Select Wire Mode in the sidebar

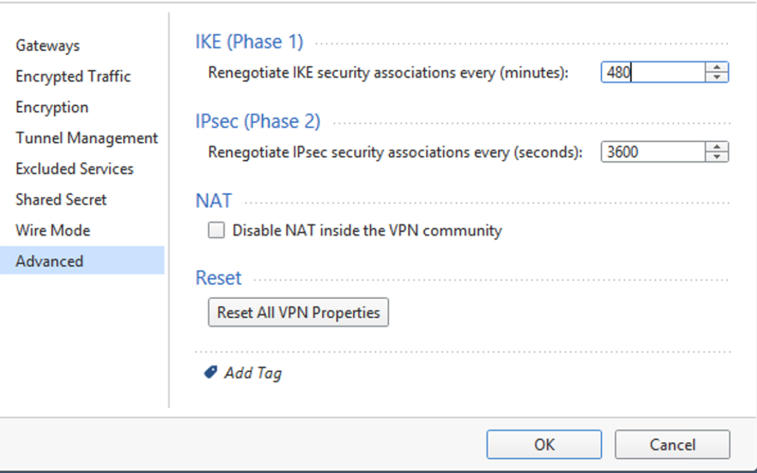(53, 230)
